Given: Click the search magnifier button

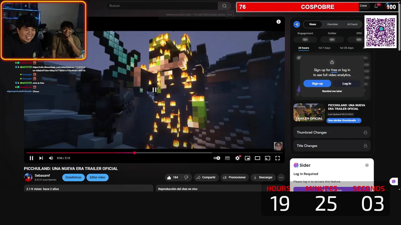Looking at the screenshot, I should pyautogui.click(x=224, y=6).
